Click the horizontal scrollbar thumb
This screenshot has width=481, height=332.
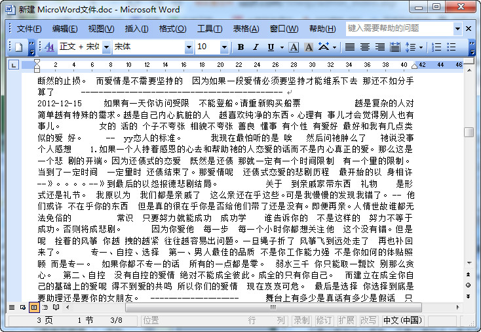tap(273, 307)
